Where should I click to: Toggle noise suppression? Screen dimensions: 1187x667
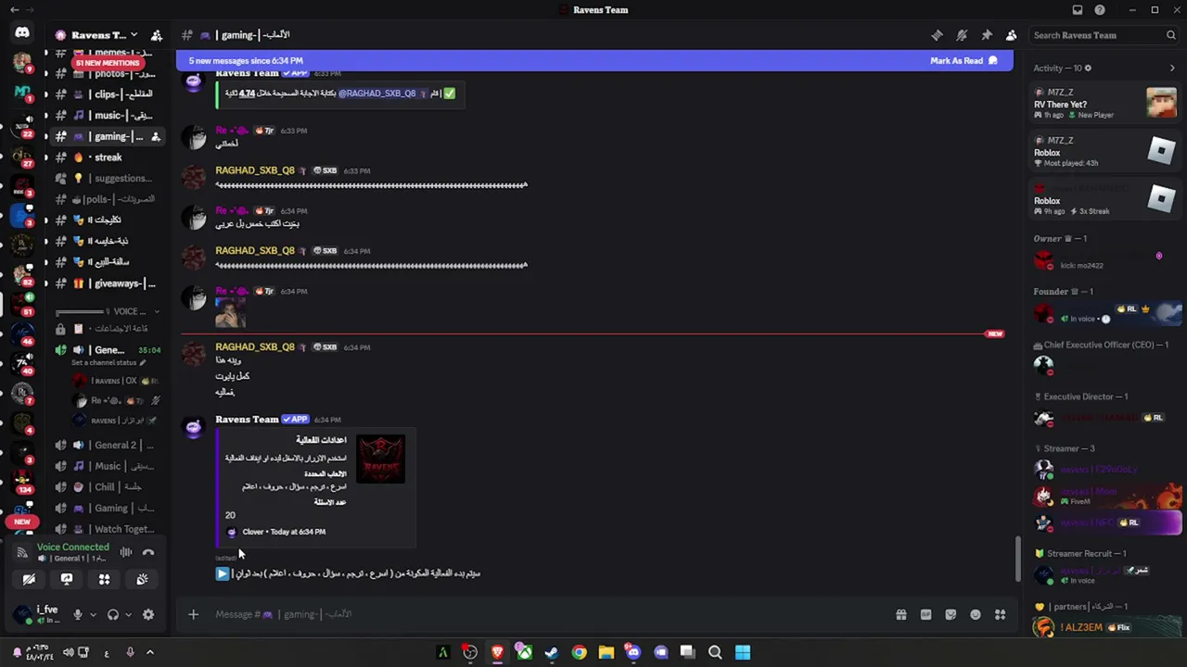(125, 553)
